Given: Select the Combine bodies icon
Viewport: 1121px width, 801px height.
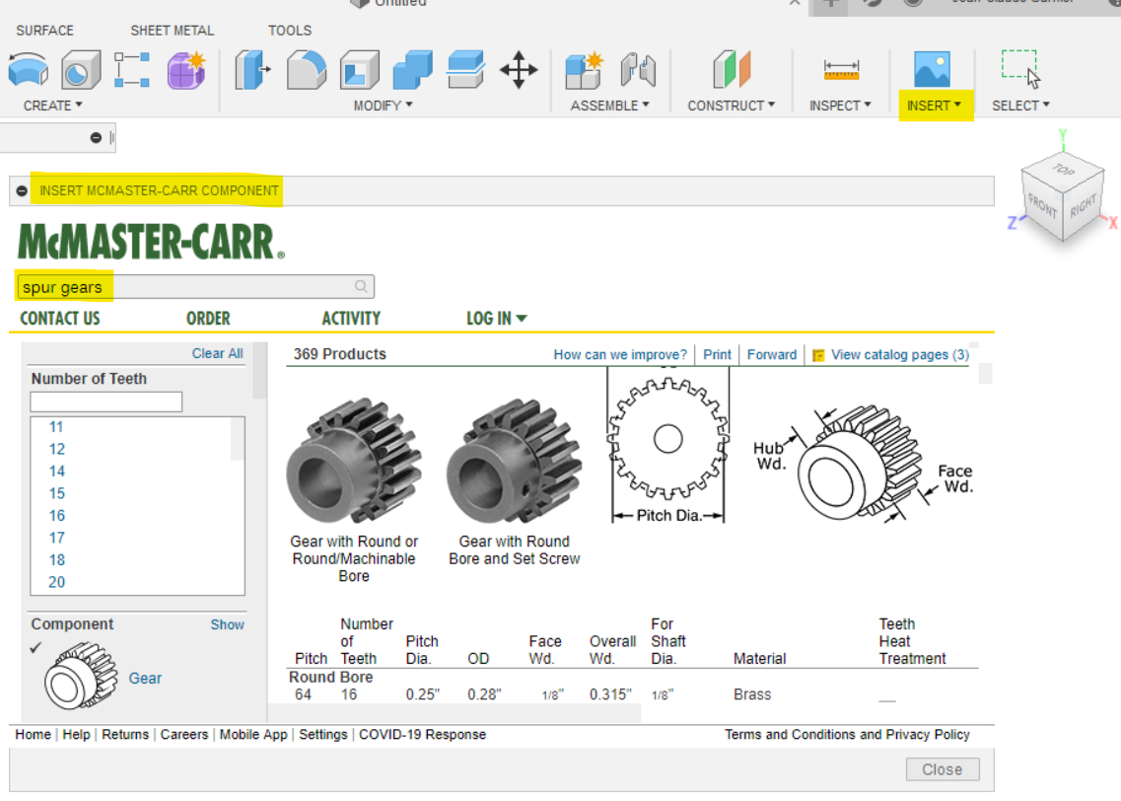Looking at the screenshot, I should pyautogui.click(x=412, y=70).
